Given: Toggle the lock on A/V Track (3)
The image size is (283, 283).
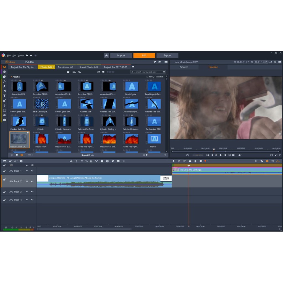Looking at the screenshot, I should coord(4,192).
